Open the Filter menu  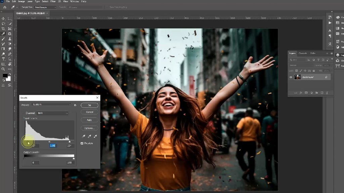53,1
